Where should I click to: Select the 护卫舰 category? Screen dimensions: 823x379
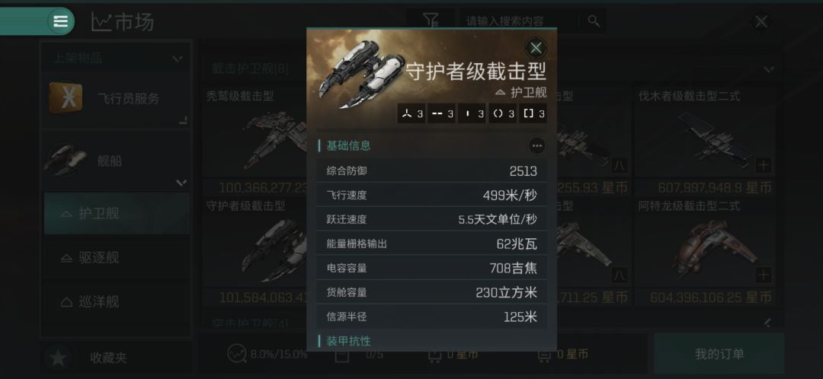coord(116,213)
